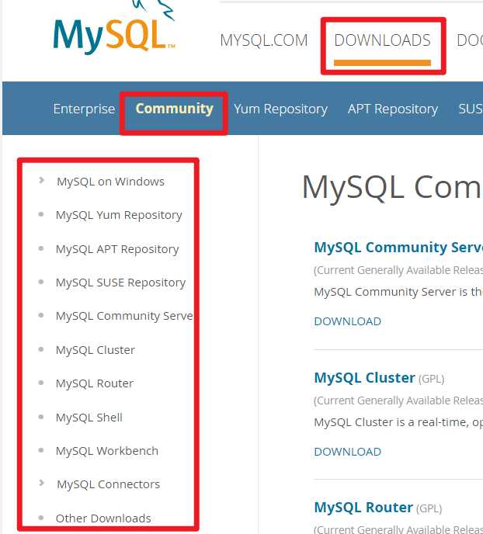Viewport: 483px width, 534px height.
Task: Open MySQL Workbench sidebar link
Action: pos(107,451)
